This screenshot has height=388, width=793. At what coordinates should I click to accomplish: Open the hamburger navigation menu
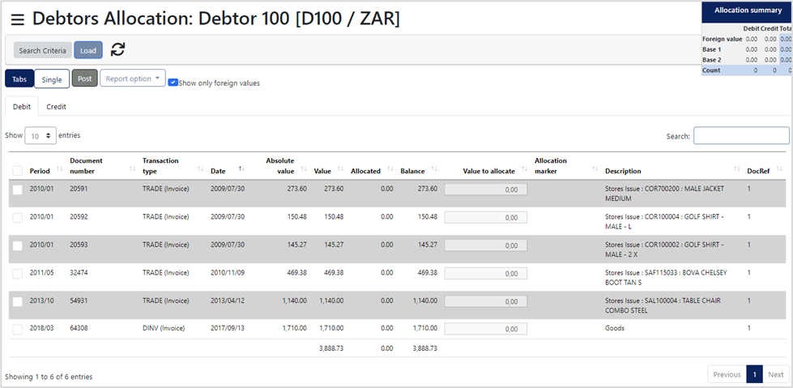click(18, 19)
